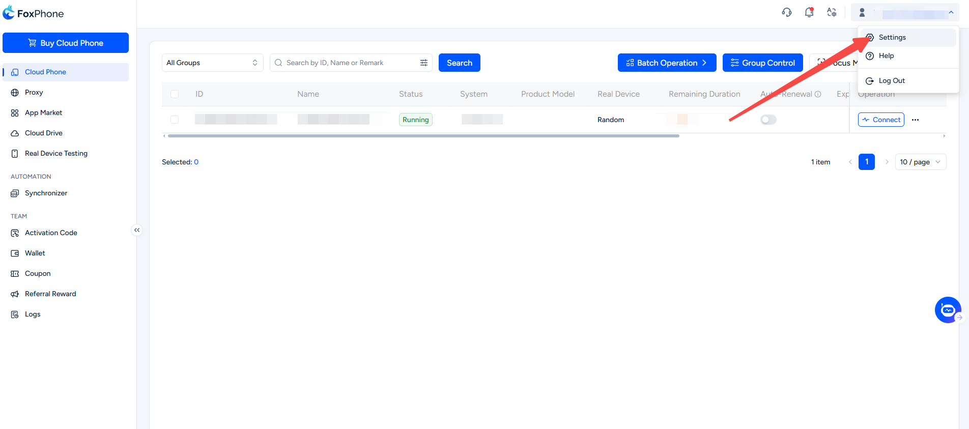Screen dimensions: 969x429
Task: Click the Activation Code icon
Action: (x=15, y=233)
